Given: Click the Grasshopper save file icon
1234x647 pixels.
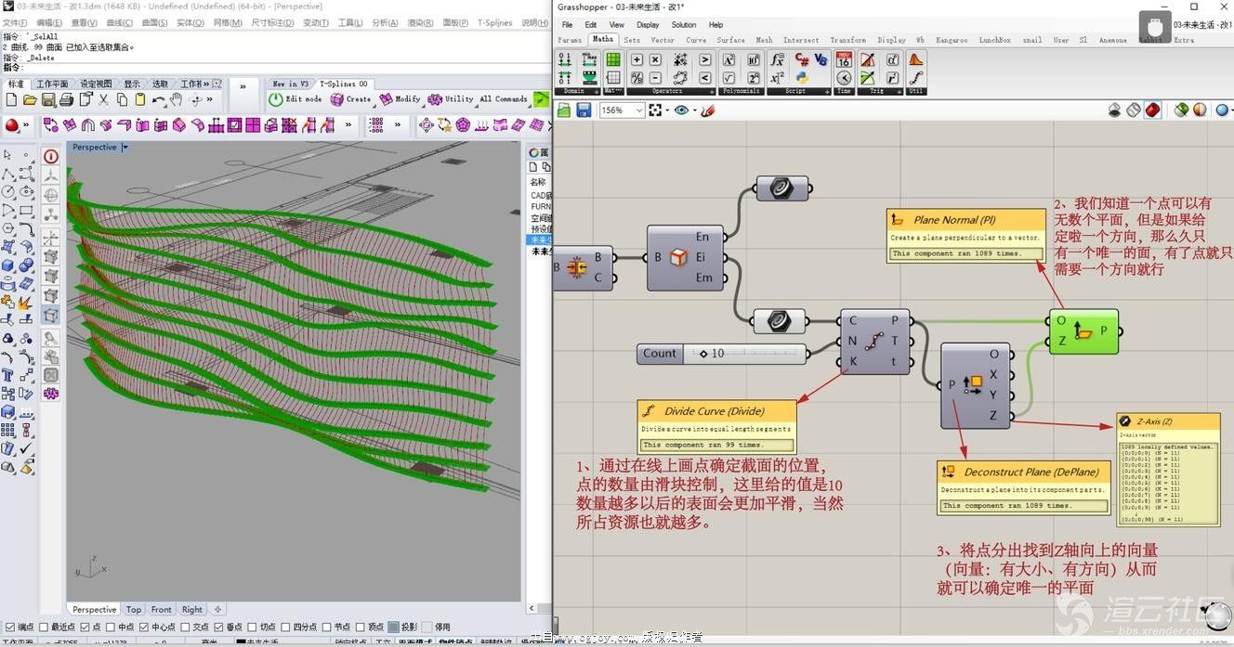Looking at the screenshot, I should pyautogui.click(x=584, y=110).
